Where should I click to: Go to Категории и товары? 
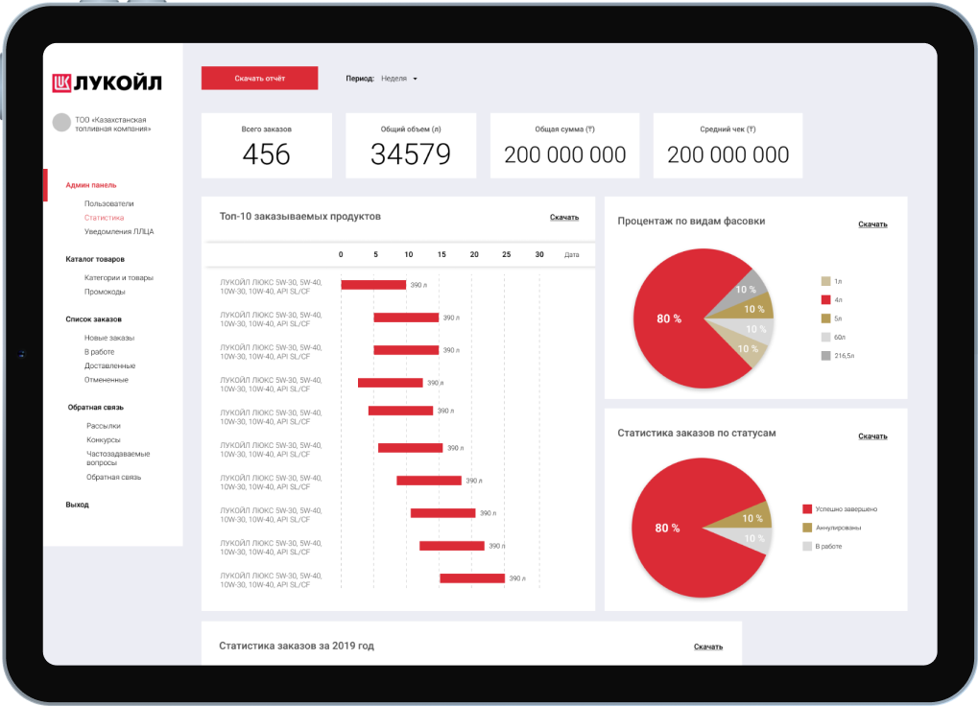coord(118,278)
